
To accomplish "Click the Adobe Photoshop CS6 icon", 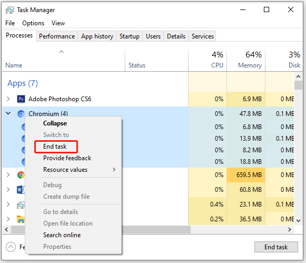I will pos(21,99).
